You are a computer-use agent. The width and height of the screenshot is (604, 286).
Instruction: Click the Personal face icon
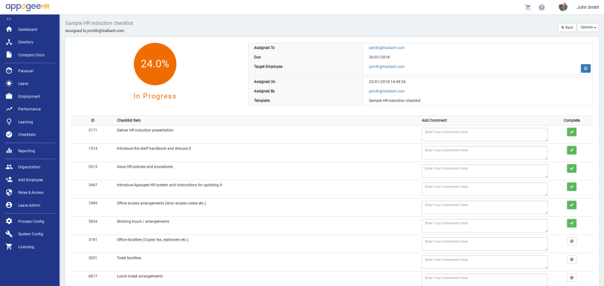point(9,71)
